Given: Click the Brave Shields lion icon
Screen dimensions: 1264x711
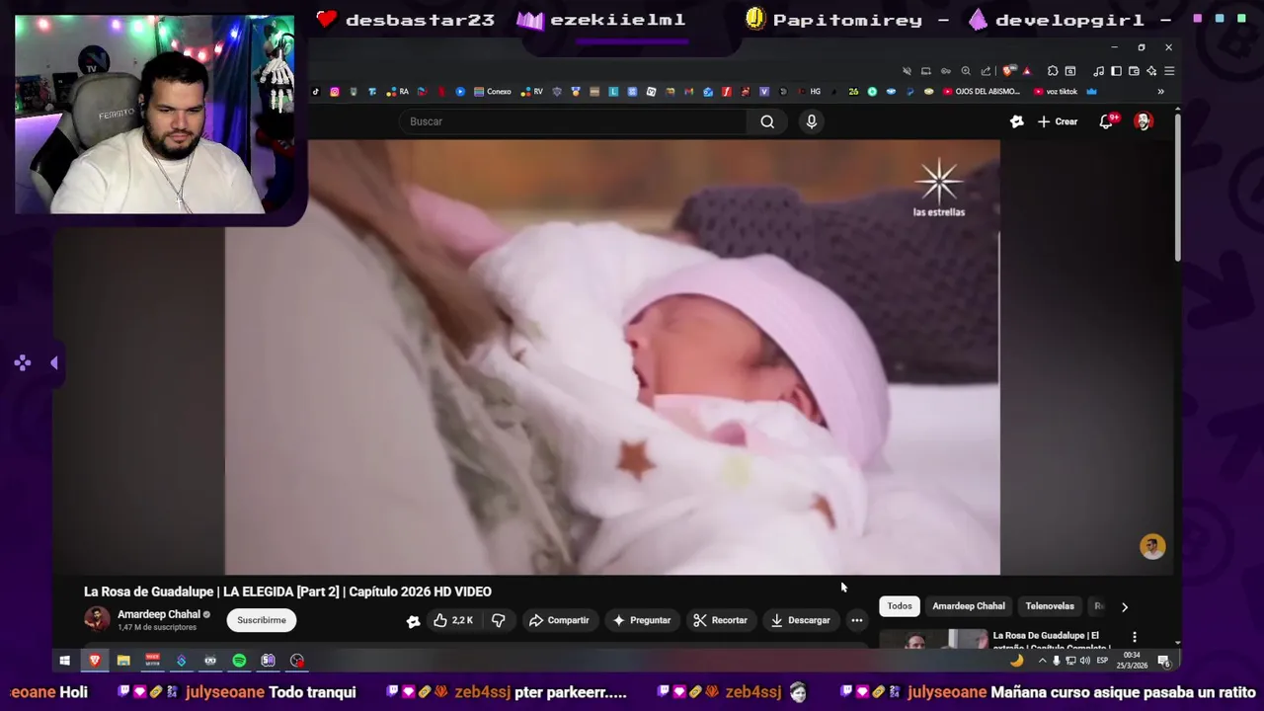Looking at the screenshot, I should (x=1007, y=71).
